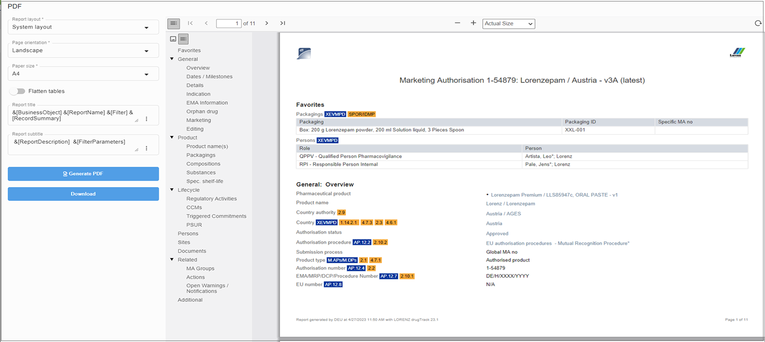Select CCMs outline item
This screenshot has height=342, width=765.
coord(194,207)
